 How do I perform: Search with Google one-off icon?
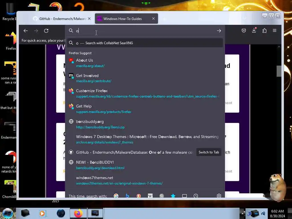tap(116, 196)
